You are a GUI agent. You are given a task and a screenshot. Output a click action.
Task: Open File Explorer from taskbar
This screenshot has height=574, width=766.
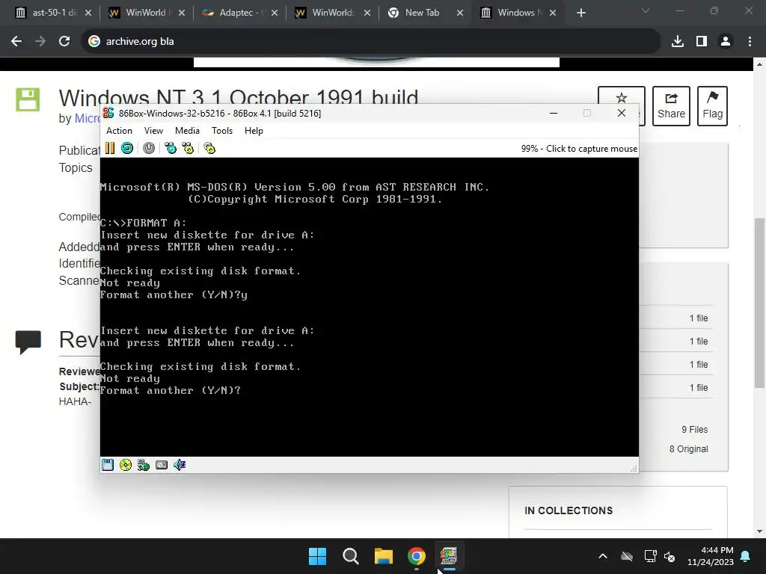click(x=384, y=556)
